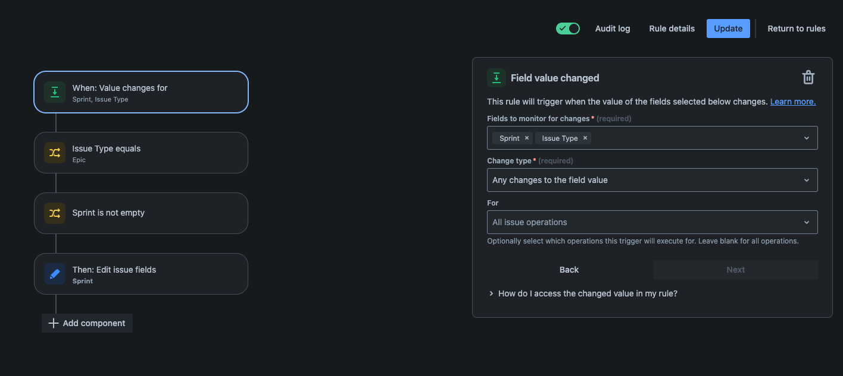Remove the Issue Type tag with its x
This screenshot has height=376, width=843.
(585, 138)
